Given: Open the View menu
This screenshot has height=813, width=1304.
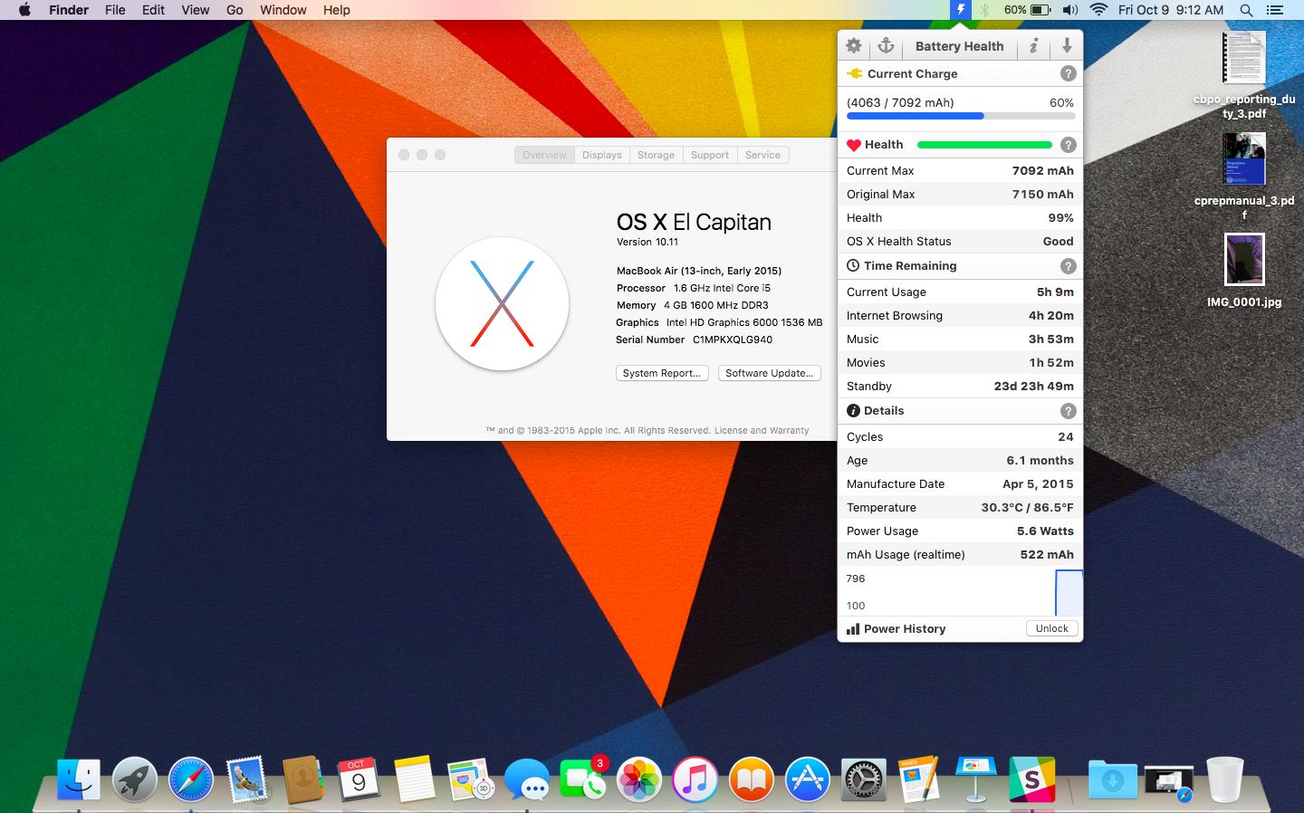Looking at the screenshot, I should [195, 10].
